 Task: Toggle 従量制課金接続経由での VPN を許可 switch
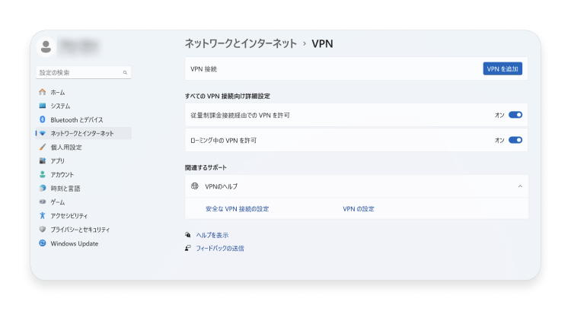pos(515,115)
